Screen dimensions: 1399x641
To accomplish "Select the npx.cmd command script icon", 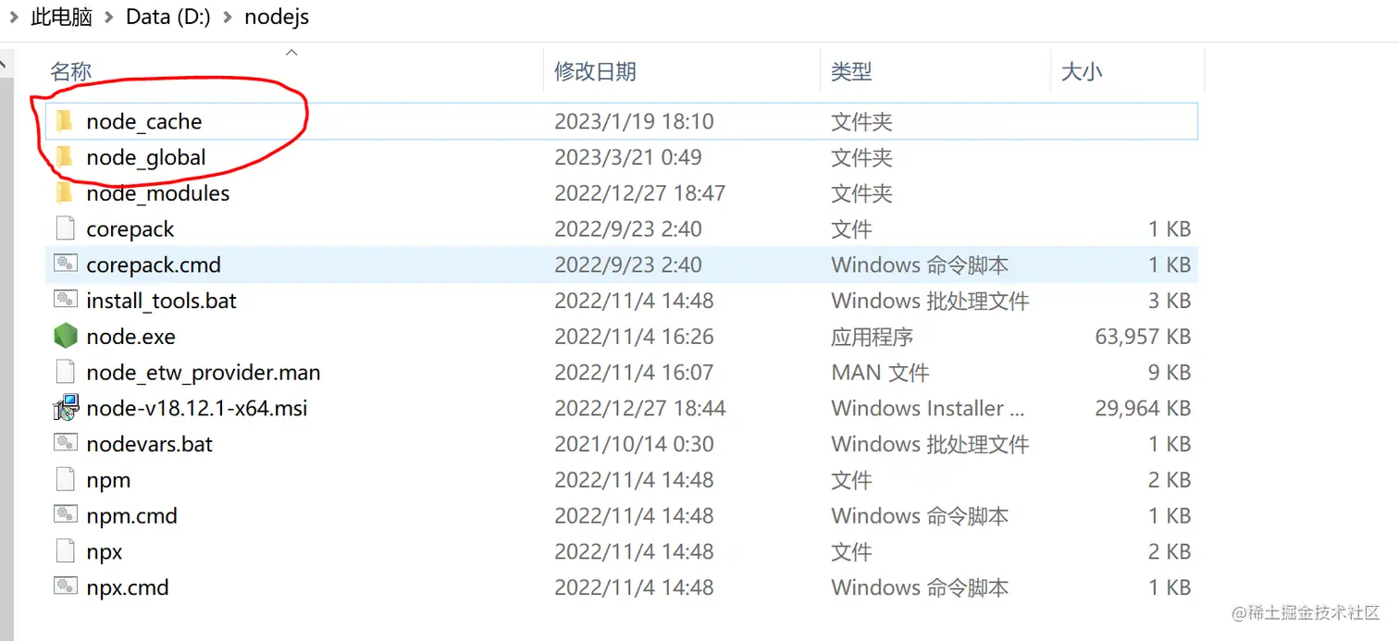I will coord(65,586).
